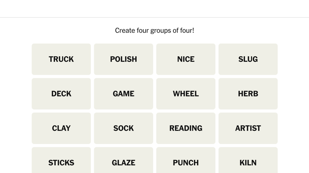Tap the SOCK tile
This screenshot has height=173, width=309.
[x=124, y=128]
